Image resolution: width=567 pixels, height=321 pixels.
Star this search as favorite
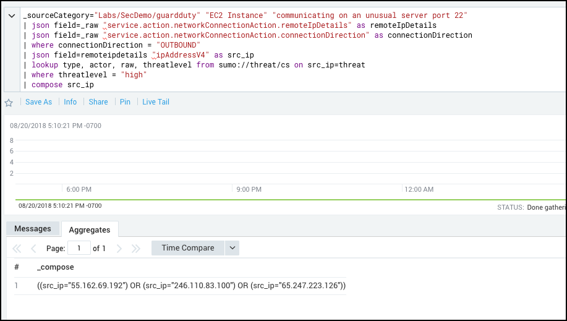click(x=9, y=103)
